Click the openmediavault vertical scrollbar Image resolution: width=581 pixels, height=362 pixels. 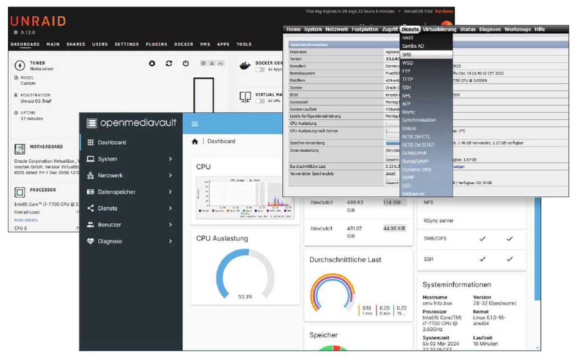pyautogui.click(x=537, y=249)
